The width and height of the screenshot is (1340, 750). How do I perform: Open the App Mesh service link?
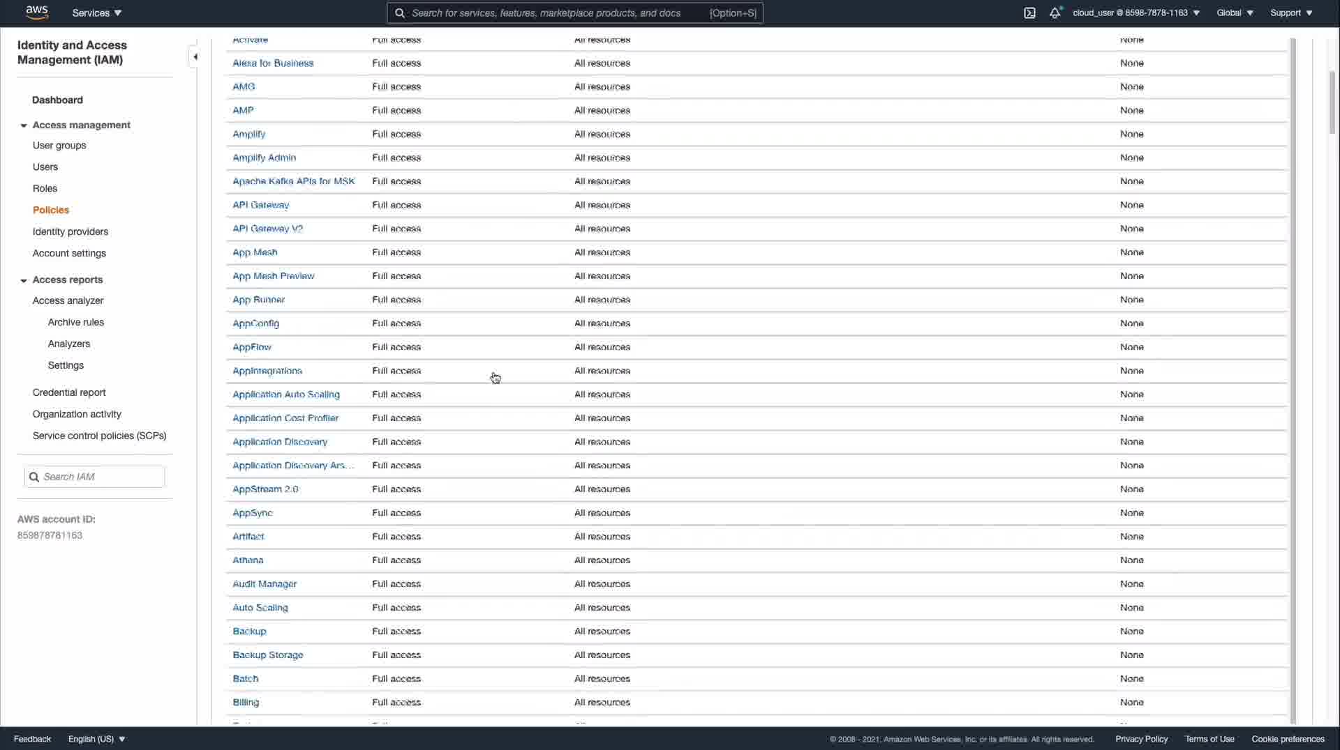[255, 252]
